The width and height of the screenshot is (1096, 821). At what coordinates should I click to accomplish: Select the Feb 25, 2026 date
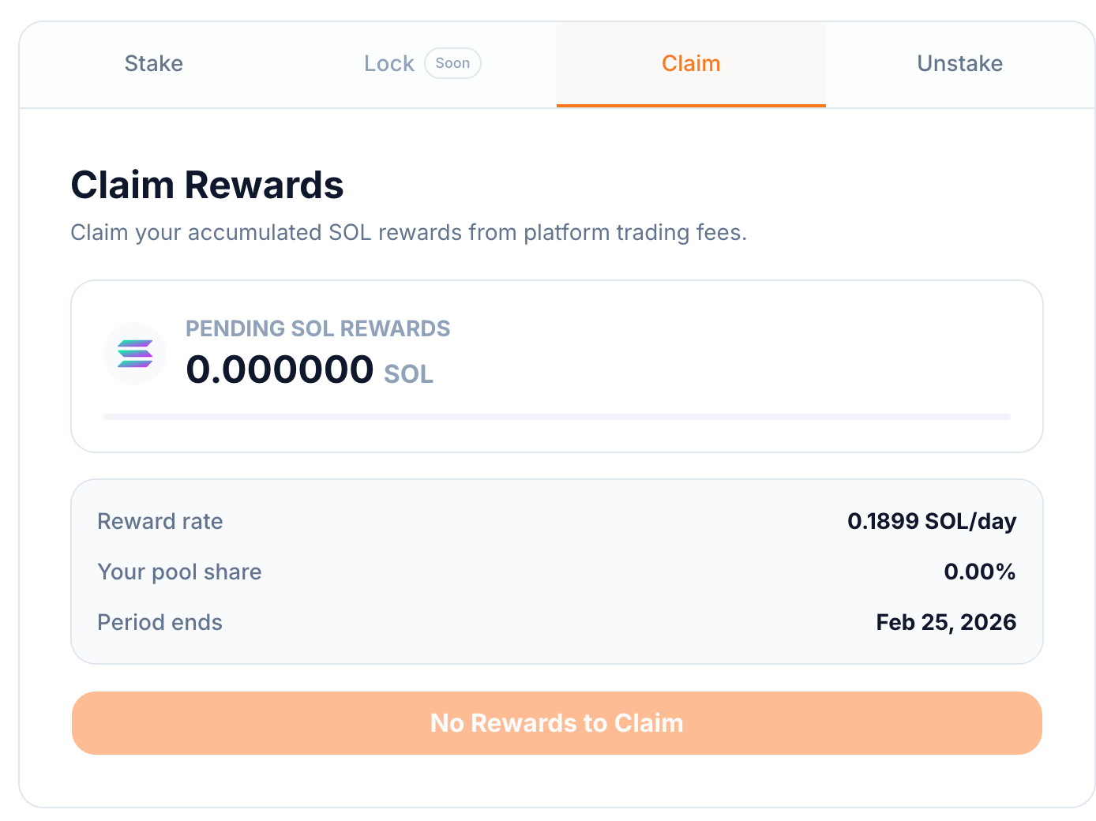[945, 622]
